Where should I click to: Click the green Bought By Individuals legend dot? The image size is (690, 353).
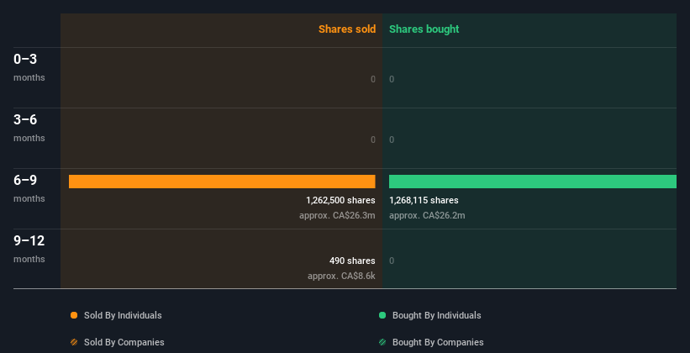pyautogui.click(x=382, y=315)
